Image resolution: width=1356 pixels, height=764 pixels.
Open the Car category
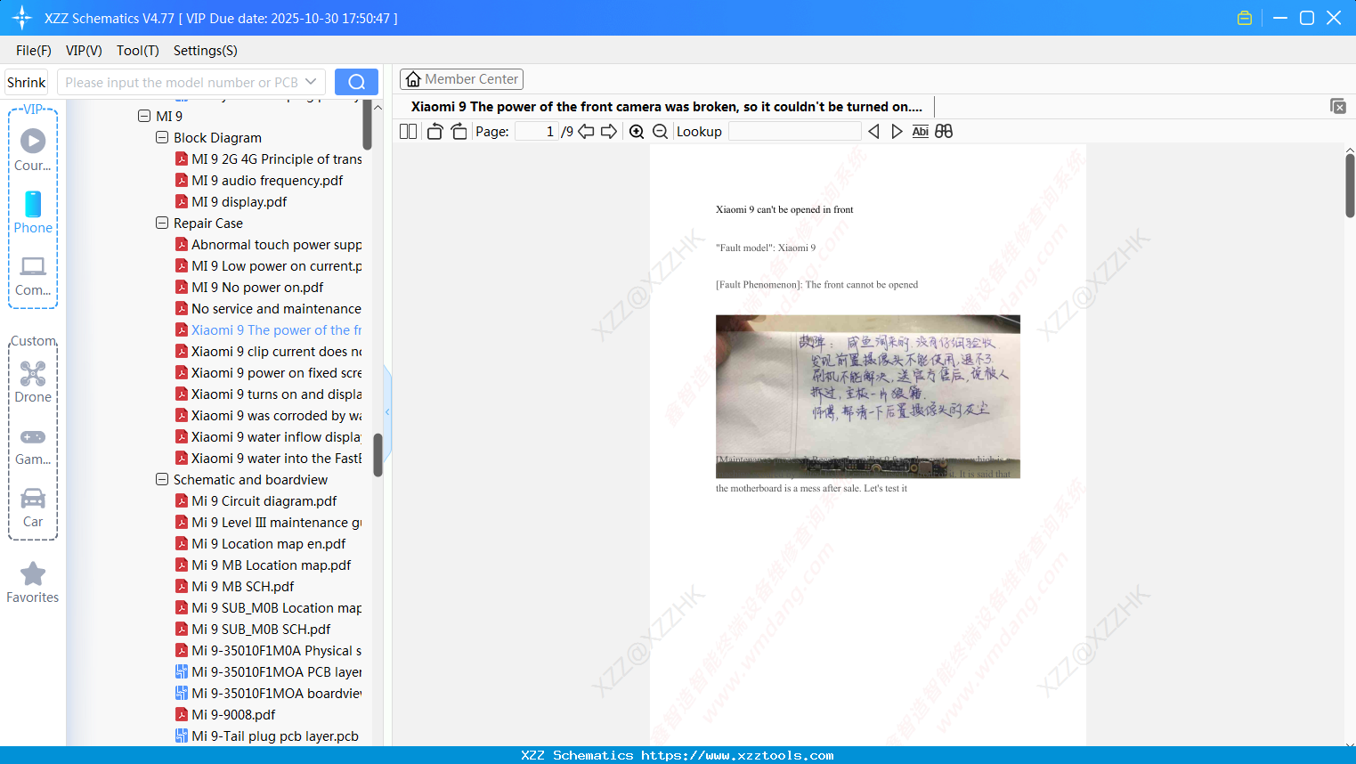[x=33, y=507]
